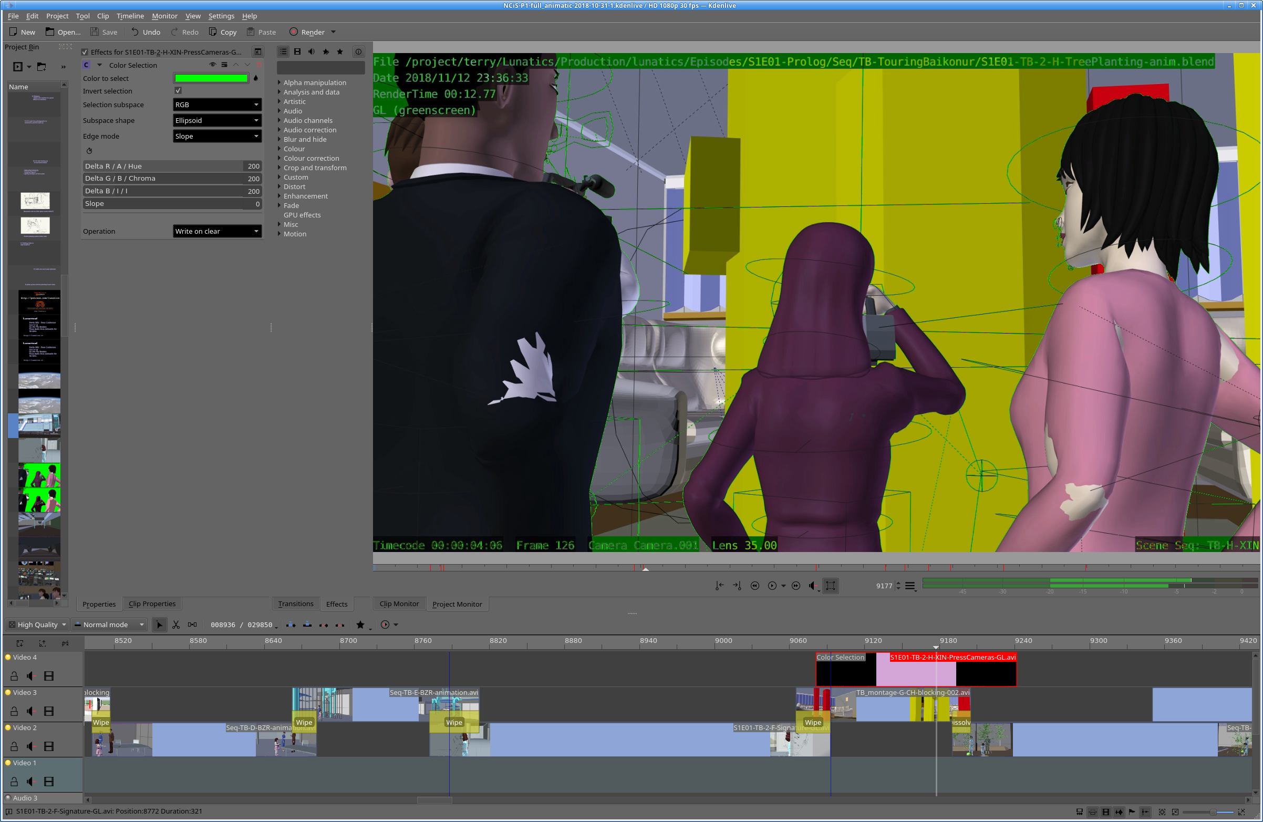Toggle Color Selection effect eye icon
This screenshot has width=1263, height=822.
click(212, 65)
